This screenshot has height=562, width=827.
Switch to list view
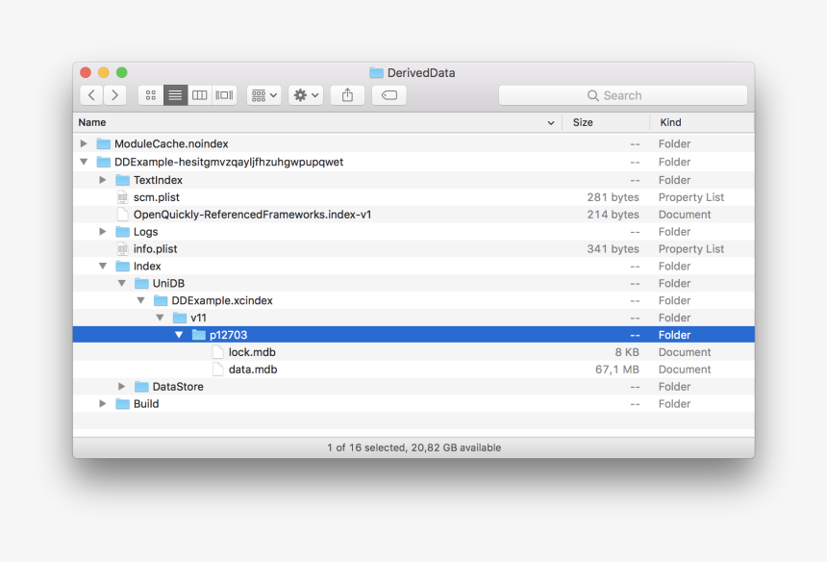[x=175, y=95]
